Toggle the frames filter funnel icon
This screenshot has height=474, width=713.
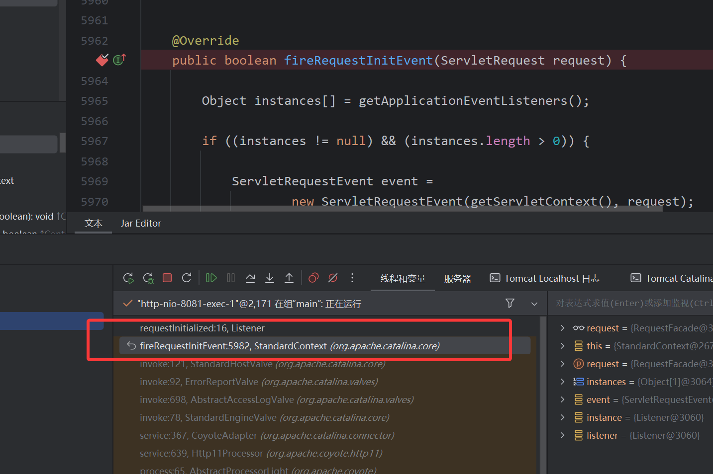(x=510, y=303)
